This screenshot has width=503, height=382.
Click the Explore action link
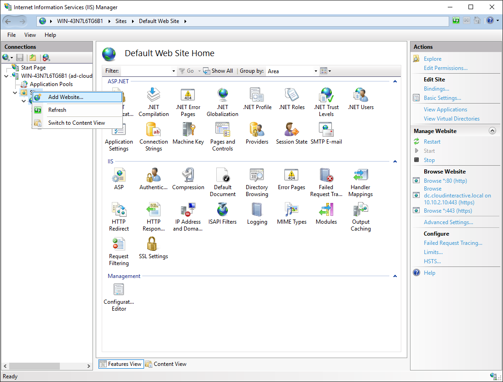[433, 59]
